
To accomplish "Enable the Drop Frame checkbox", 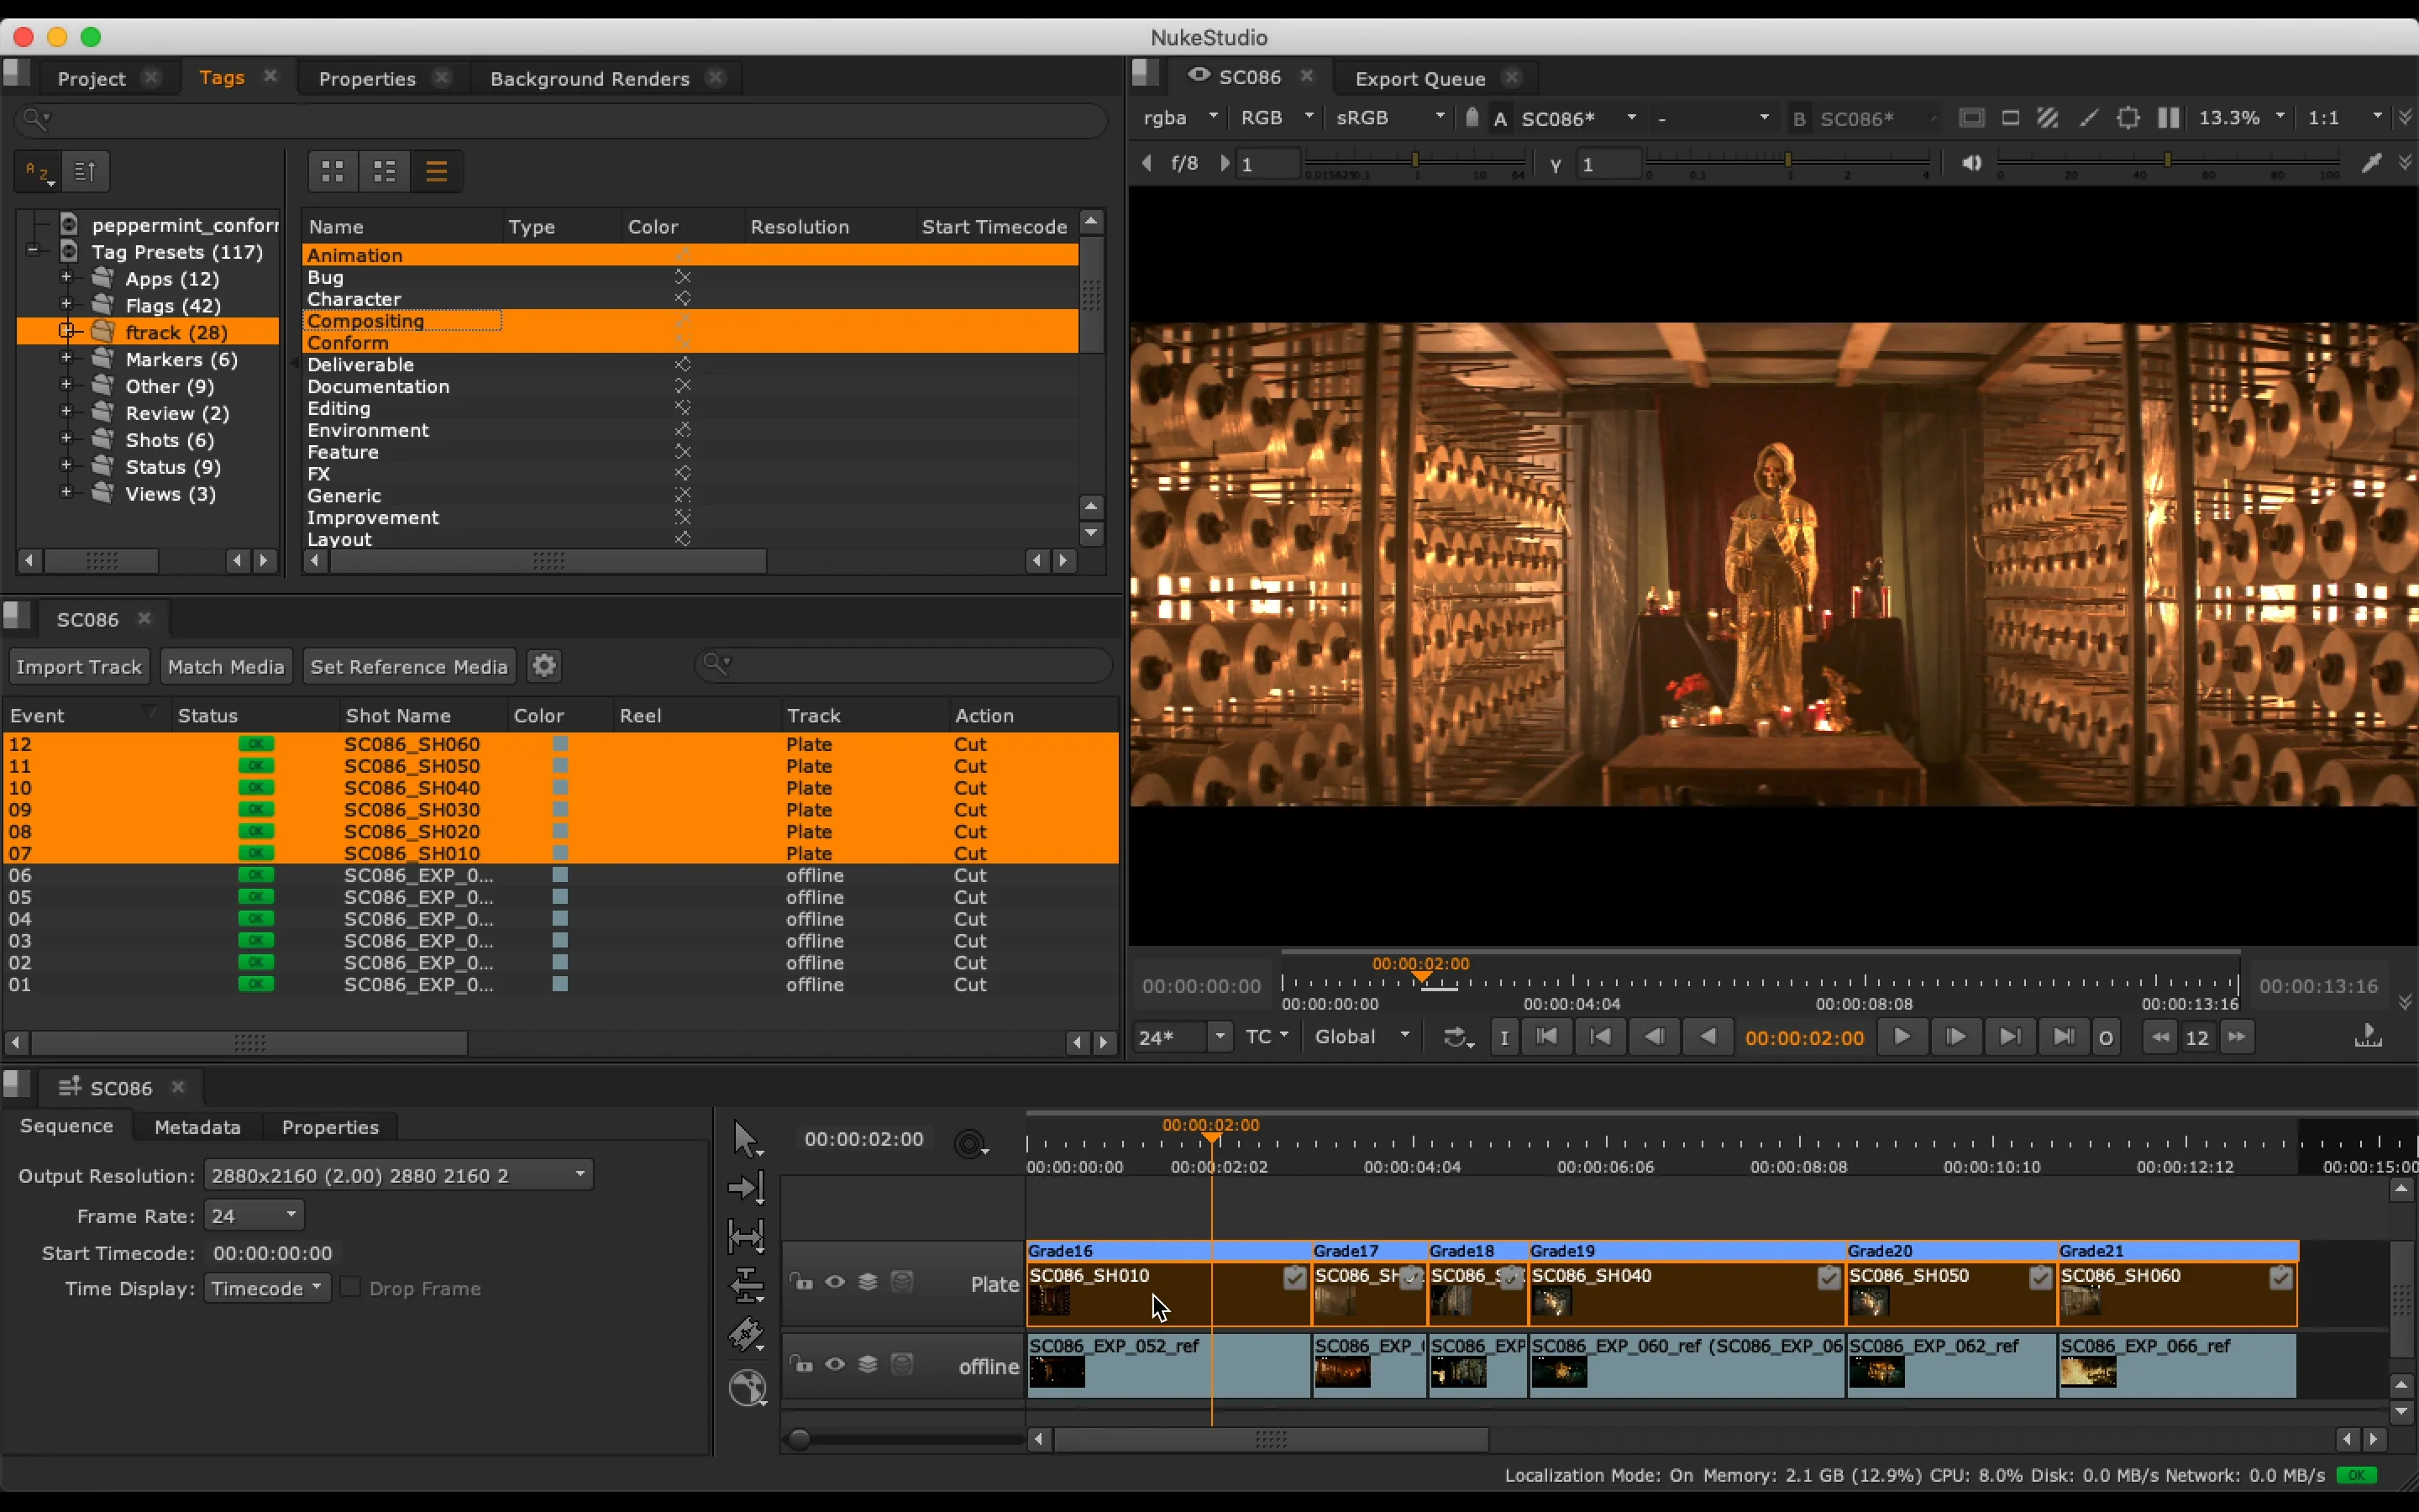I will (351, 1288).
